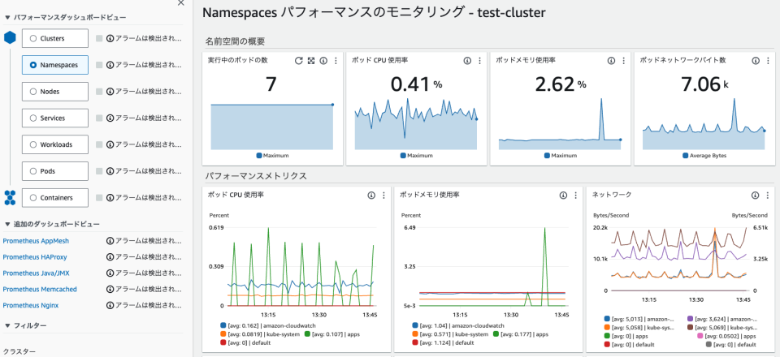The image size is (780, 357).
Task: Open kebab menu on top ポッドメモリ使用率 summary card
Action: pos(624,61)
